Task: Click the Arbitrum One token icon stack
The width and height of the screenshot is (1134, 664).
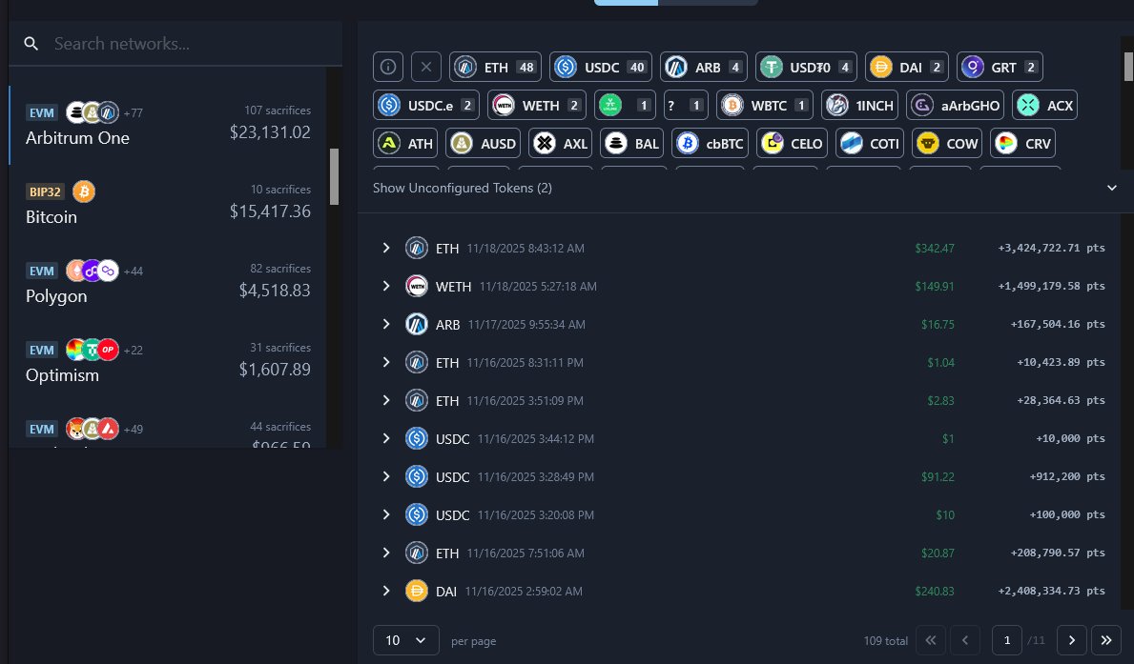Action: tap(92, 112)
